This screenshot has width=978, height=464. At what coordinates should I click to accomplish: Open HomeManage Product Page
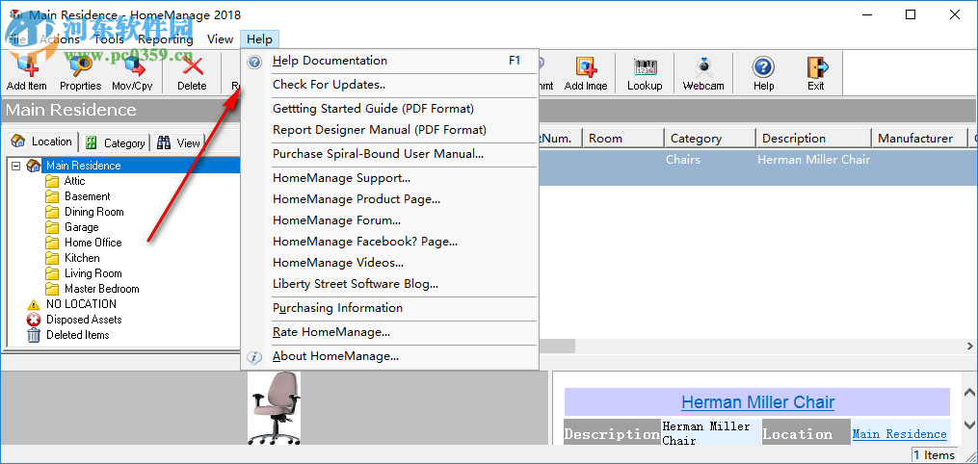coord(389,199)
